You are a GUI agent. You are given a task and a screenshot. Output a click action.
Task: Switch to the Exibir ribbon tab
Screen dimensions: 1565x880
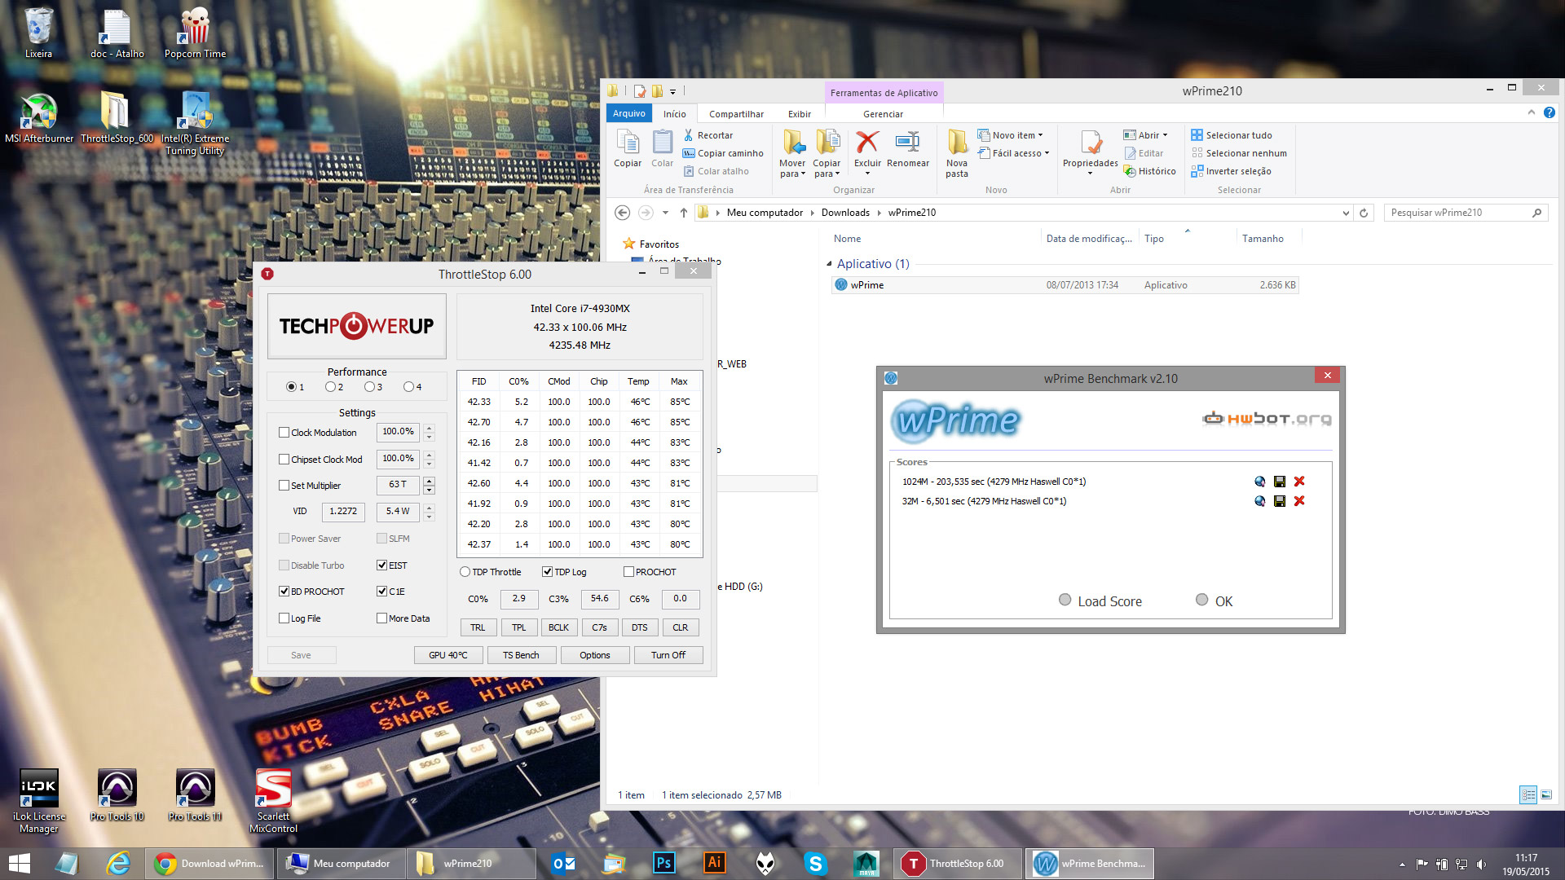pos(799,114)
